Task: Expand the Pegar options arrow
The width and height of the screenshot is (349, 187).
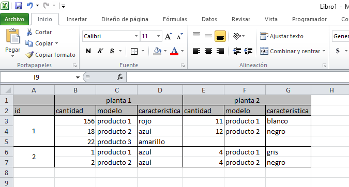Action: click(13, 56)
